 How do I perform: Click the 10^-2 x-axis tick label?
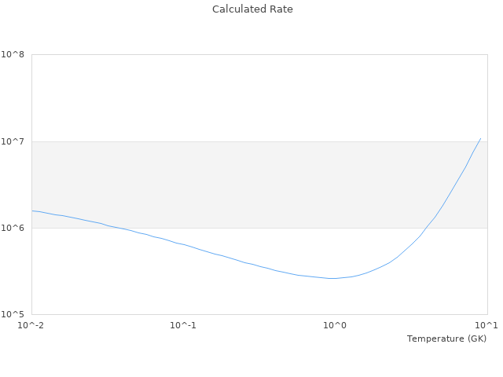coord(31,326)
